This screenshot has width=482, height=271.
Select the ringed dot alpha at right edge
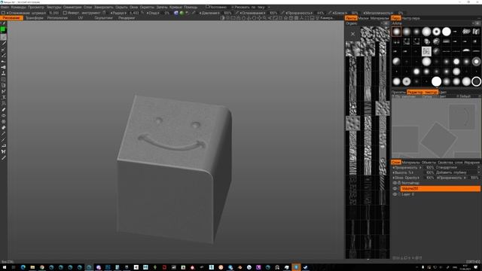476,62
